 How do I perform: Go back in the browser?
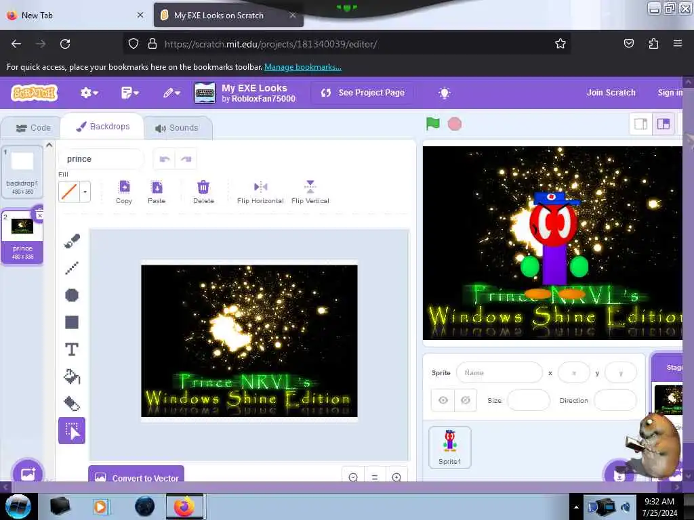click(16, 44)
